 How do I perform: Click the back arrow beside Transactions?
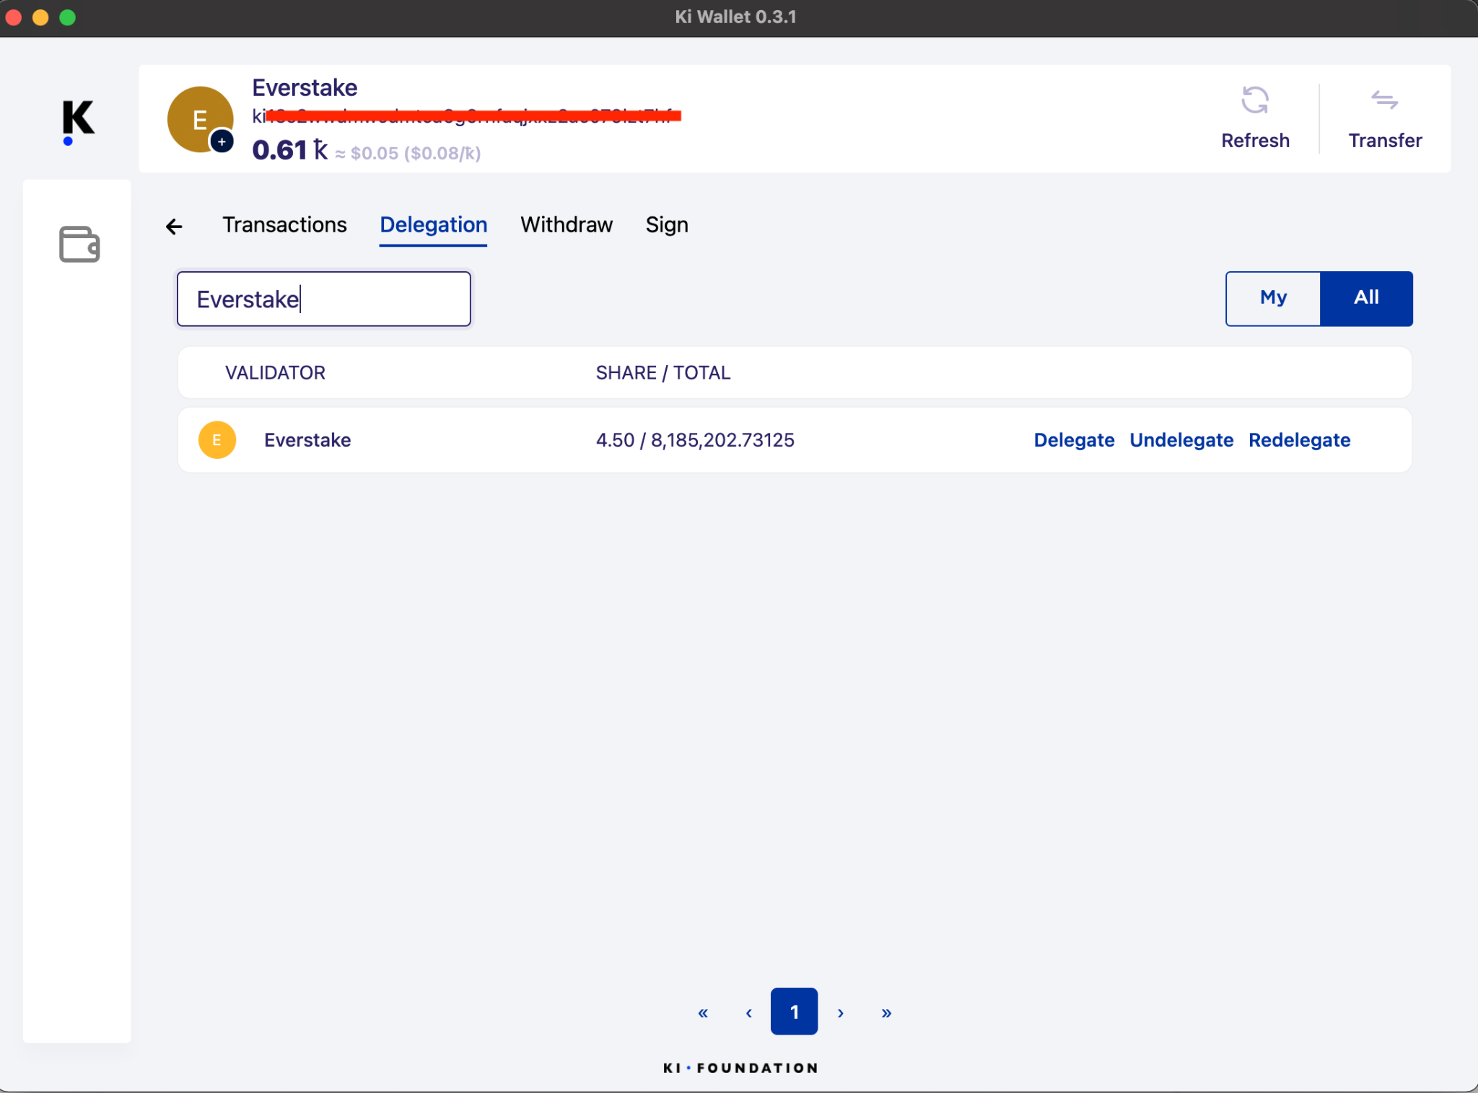click(x=174, y=227)
